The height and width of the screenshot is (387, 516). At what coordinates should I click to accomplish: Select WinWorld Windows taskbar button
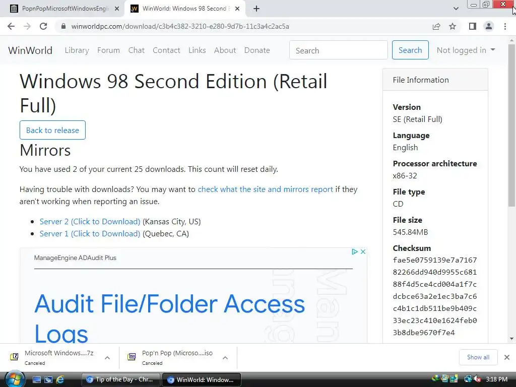click(202, 379)
